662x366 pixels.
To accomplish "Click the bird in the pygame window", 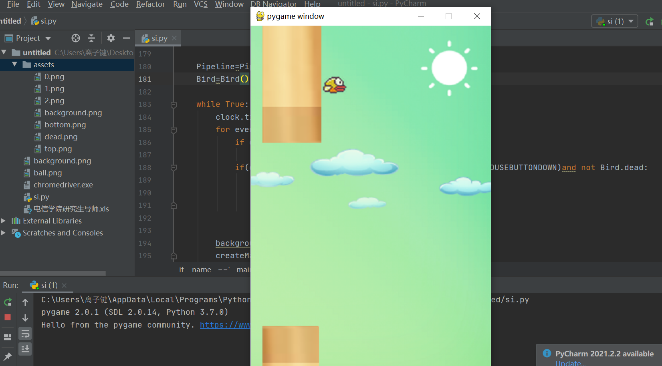I will (x=335, y=85).
